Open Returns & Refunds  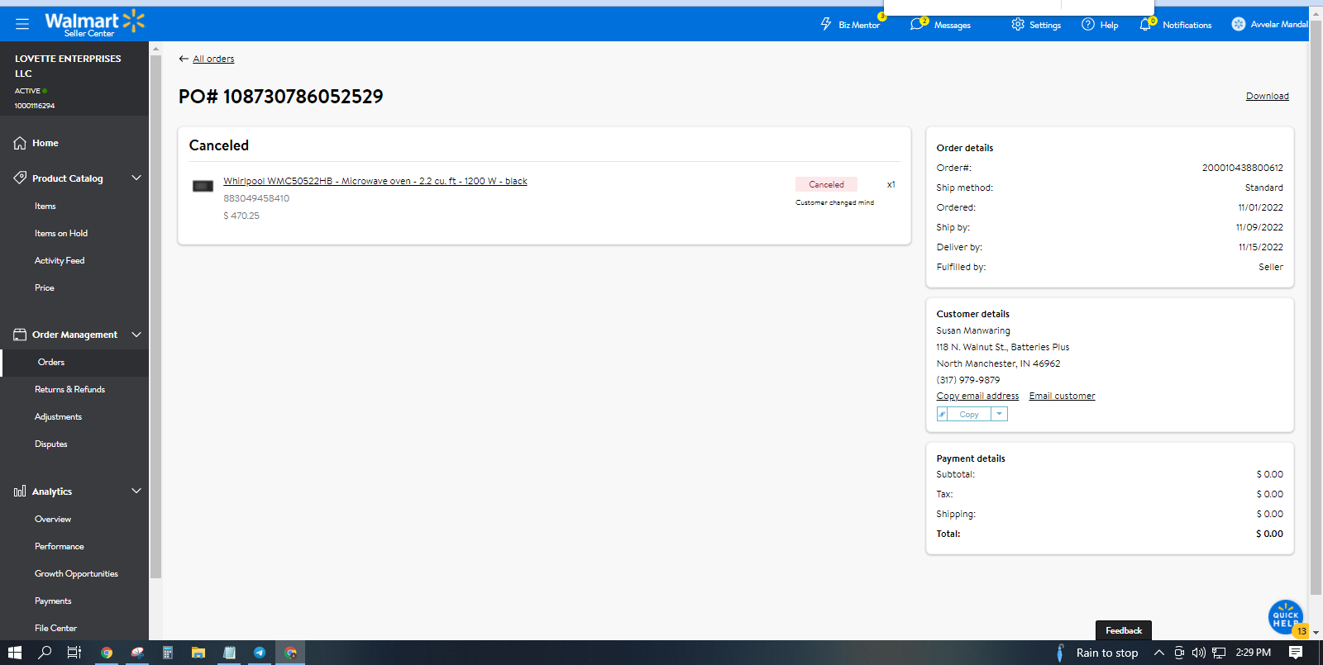tap(70, 389)
